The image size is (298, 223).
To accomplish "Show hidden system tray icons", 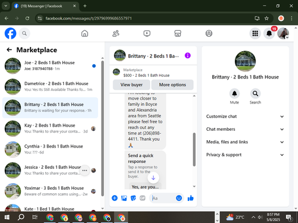I will coord(253,217).
